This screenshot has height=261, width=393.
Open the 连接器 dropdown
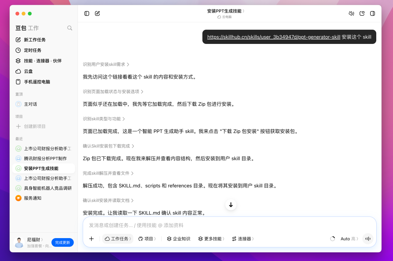(243, 239)
